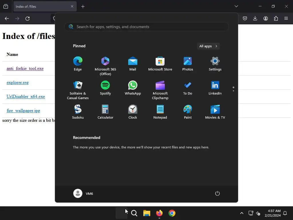Open Edge from pinned apps
Image resolution: width=293 pixels, height=220 pixels.
point(78,64)
